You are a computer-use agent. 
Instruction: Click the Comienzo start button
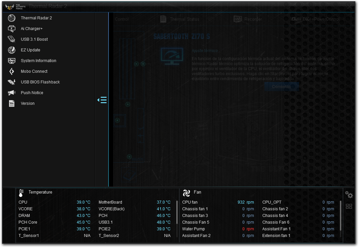pyautogui.click(x=281, y=87)
